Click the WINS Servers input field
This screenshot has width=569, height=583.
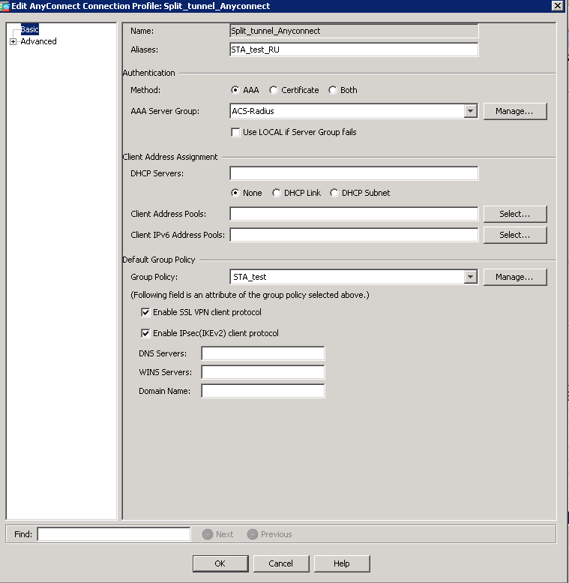pos(263,372)
